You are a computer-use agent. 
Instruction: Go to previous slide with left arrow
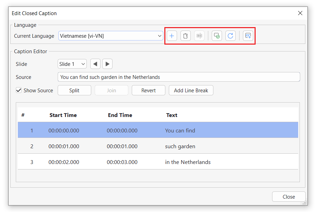coord(95,63)
